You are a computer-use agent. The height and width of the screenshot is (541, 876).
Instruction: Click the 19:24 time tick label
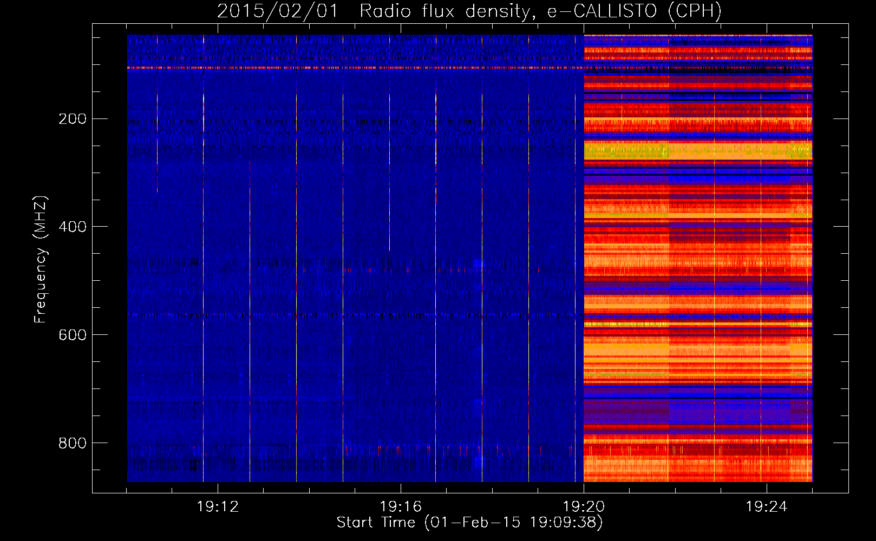point(767,507)
